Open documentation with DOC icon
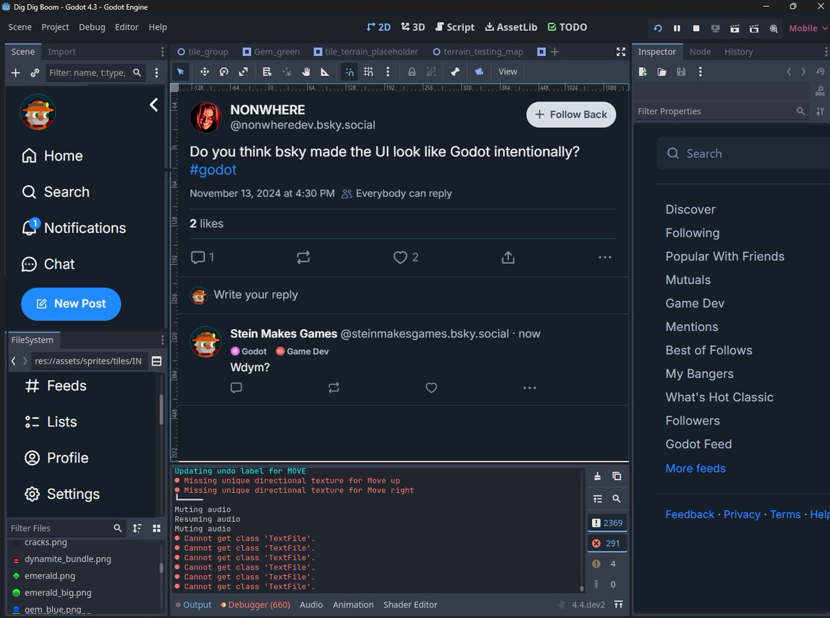 [820, 91]
